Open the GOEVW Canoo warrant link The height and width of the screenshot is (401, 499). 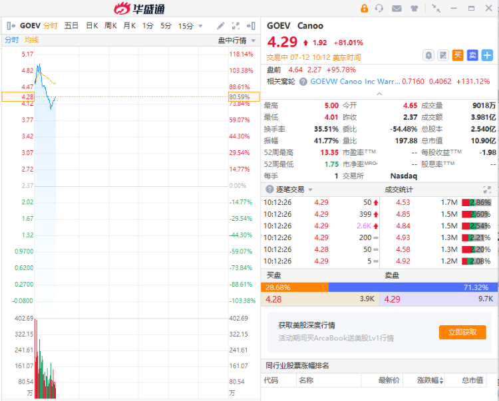click(x=356, y=81)
